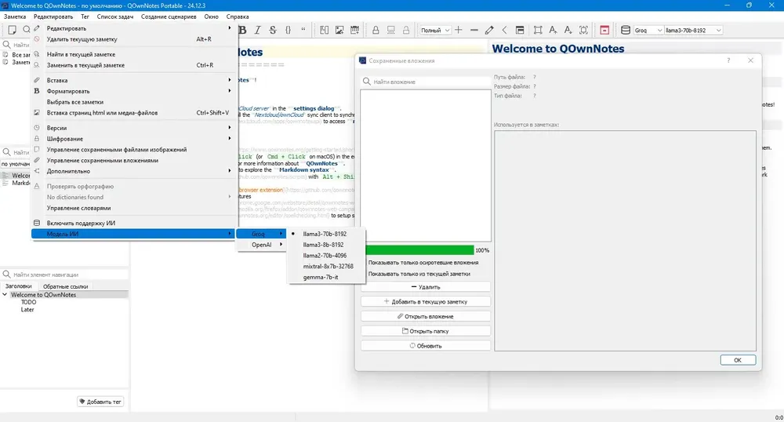The image size is (784, 422).
Task: Open the Список задач menu
Action: click(x=115, y=16)
